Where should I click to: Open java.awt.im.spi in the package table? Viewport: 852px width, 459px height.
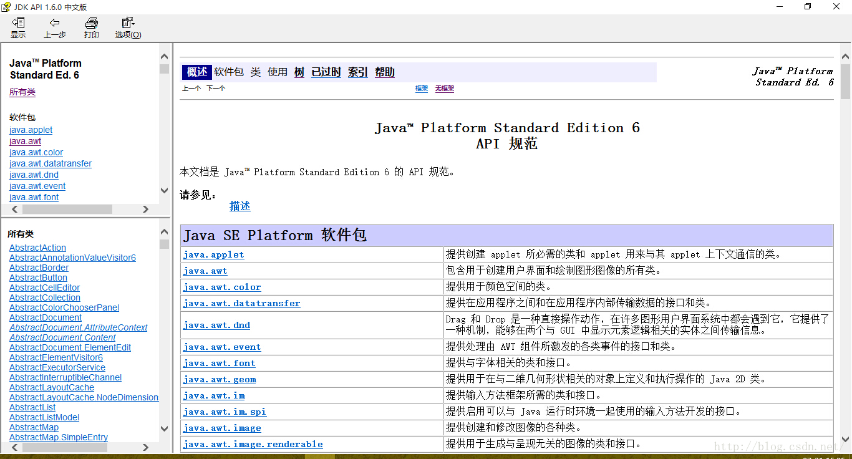tap(225, 412)
